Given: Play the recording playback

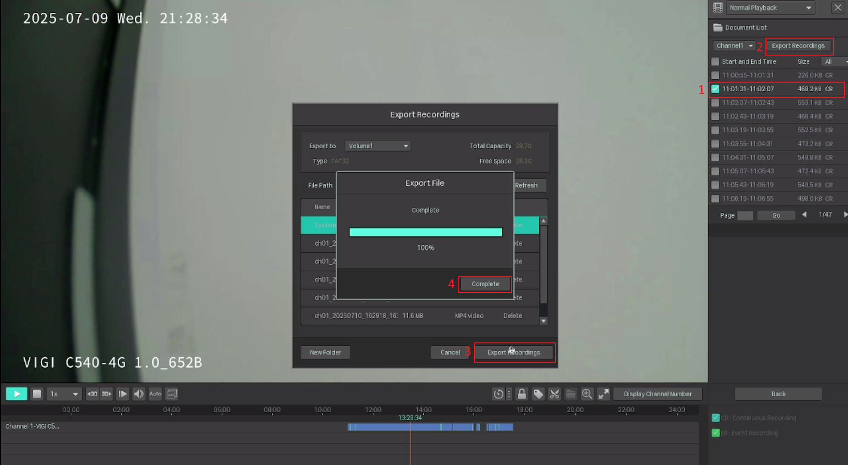Looking at the screenshot, I should [16, 394].
